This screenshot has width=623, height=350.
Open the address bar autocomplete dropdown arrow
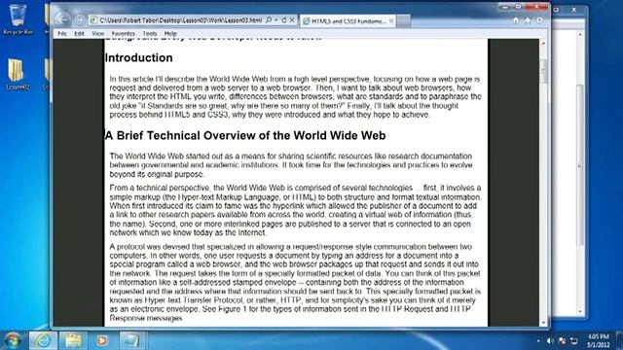276,19
